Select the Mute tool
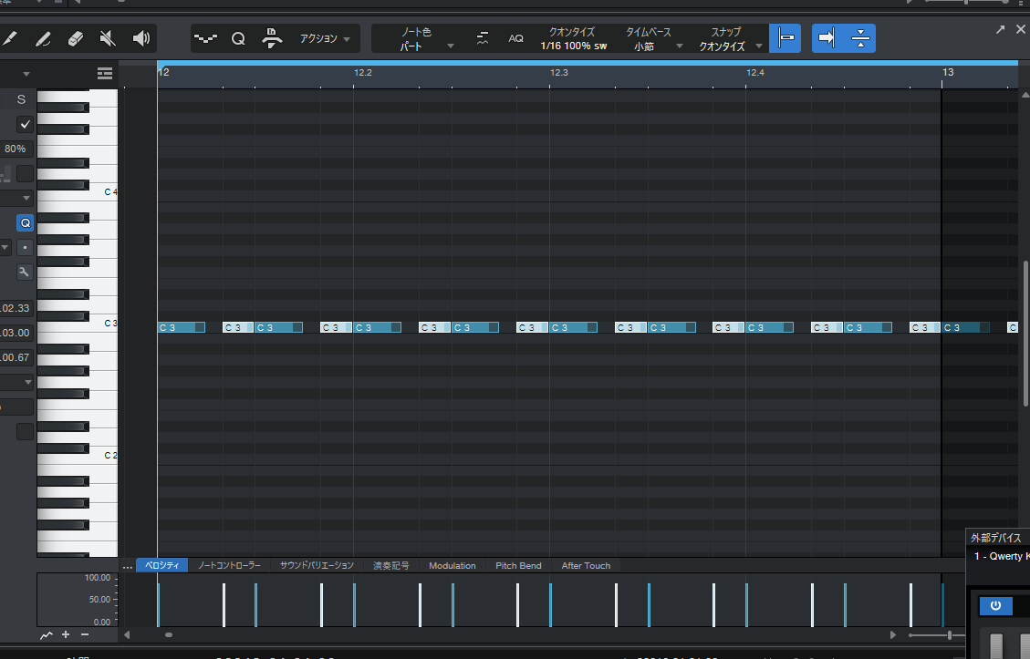Screen dimensions: 1030x659 click(108, 38)
